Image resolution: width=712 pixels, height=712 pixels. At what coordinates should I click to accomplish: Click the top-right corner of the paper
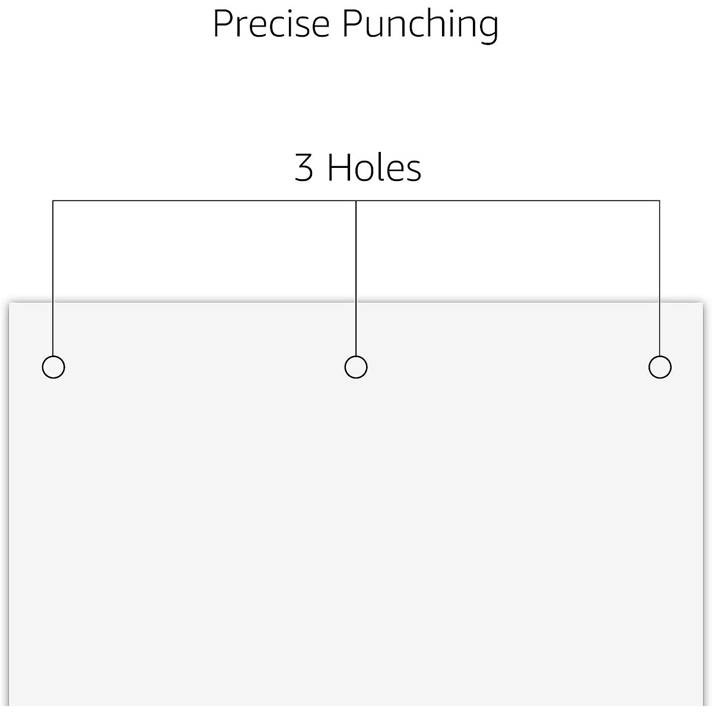[x=703, y=304]
